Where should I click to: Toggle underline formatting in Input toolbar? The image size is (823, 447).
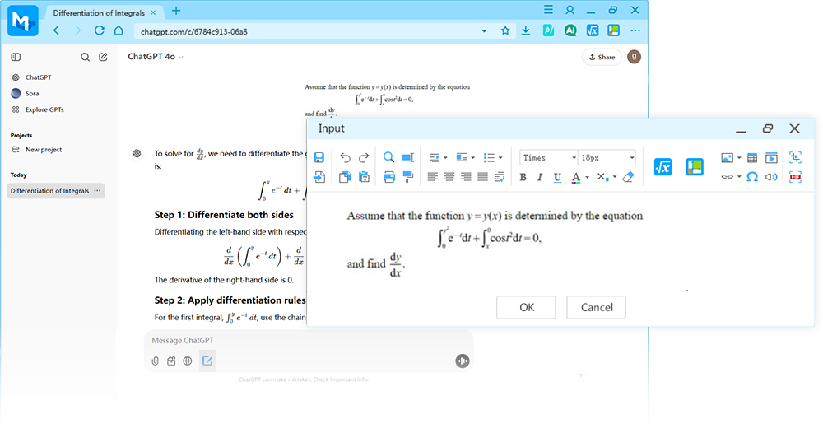pyautogui.click(x=557, y=177)
